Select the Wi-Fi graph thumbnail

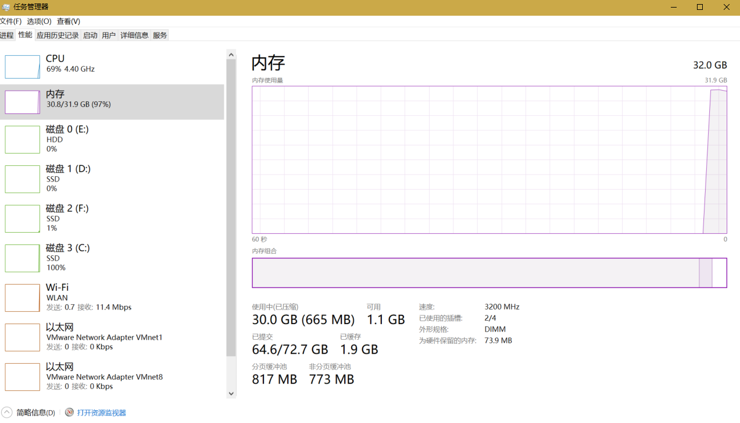23,298
